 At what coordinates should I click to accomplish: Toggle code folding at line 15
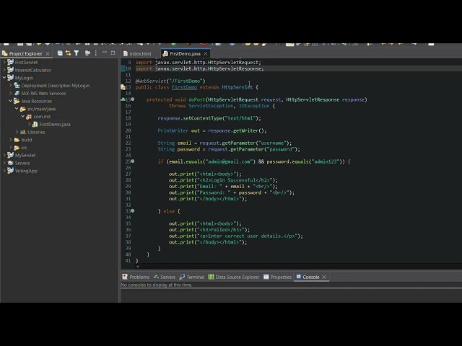[x=133, y=99]
